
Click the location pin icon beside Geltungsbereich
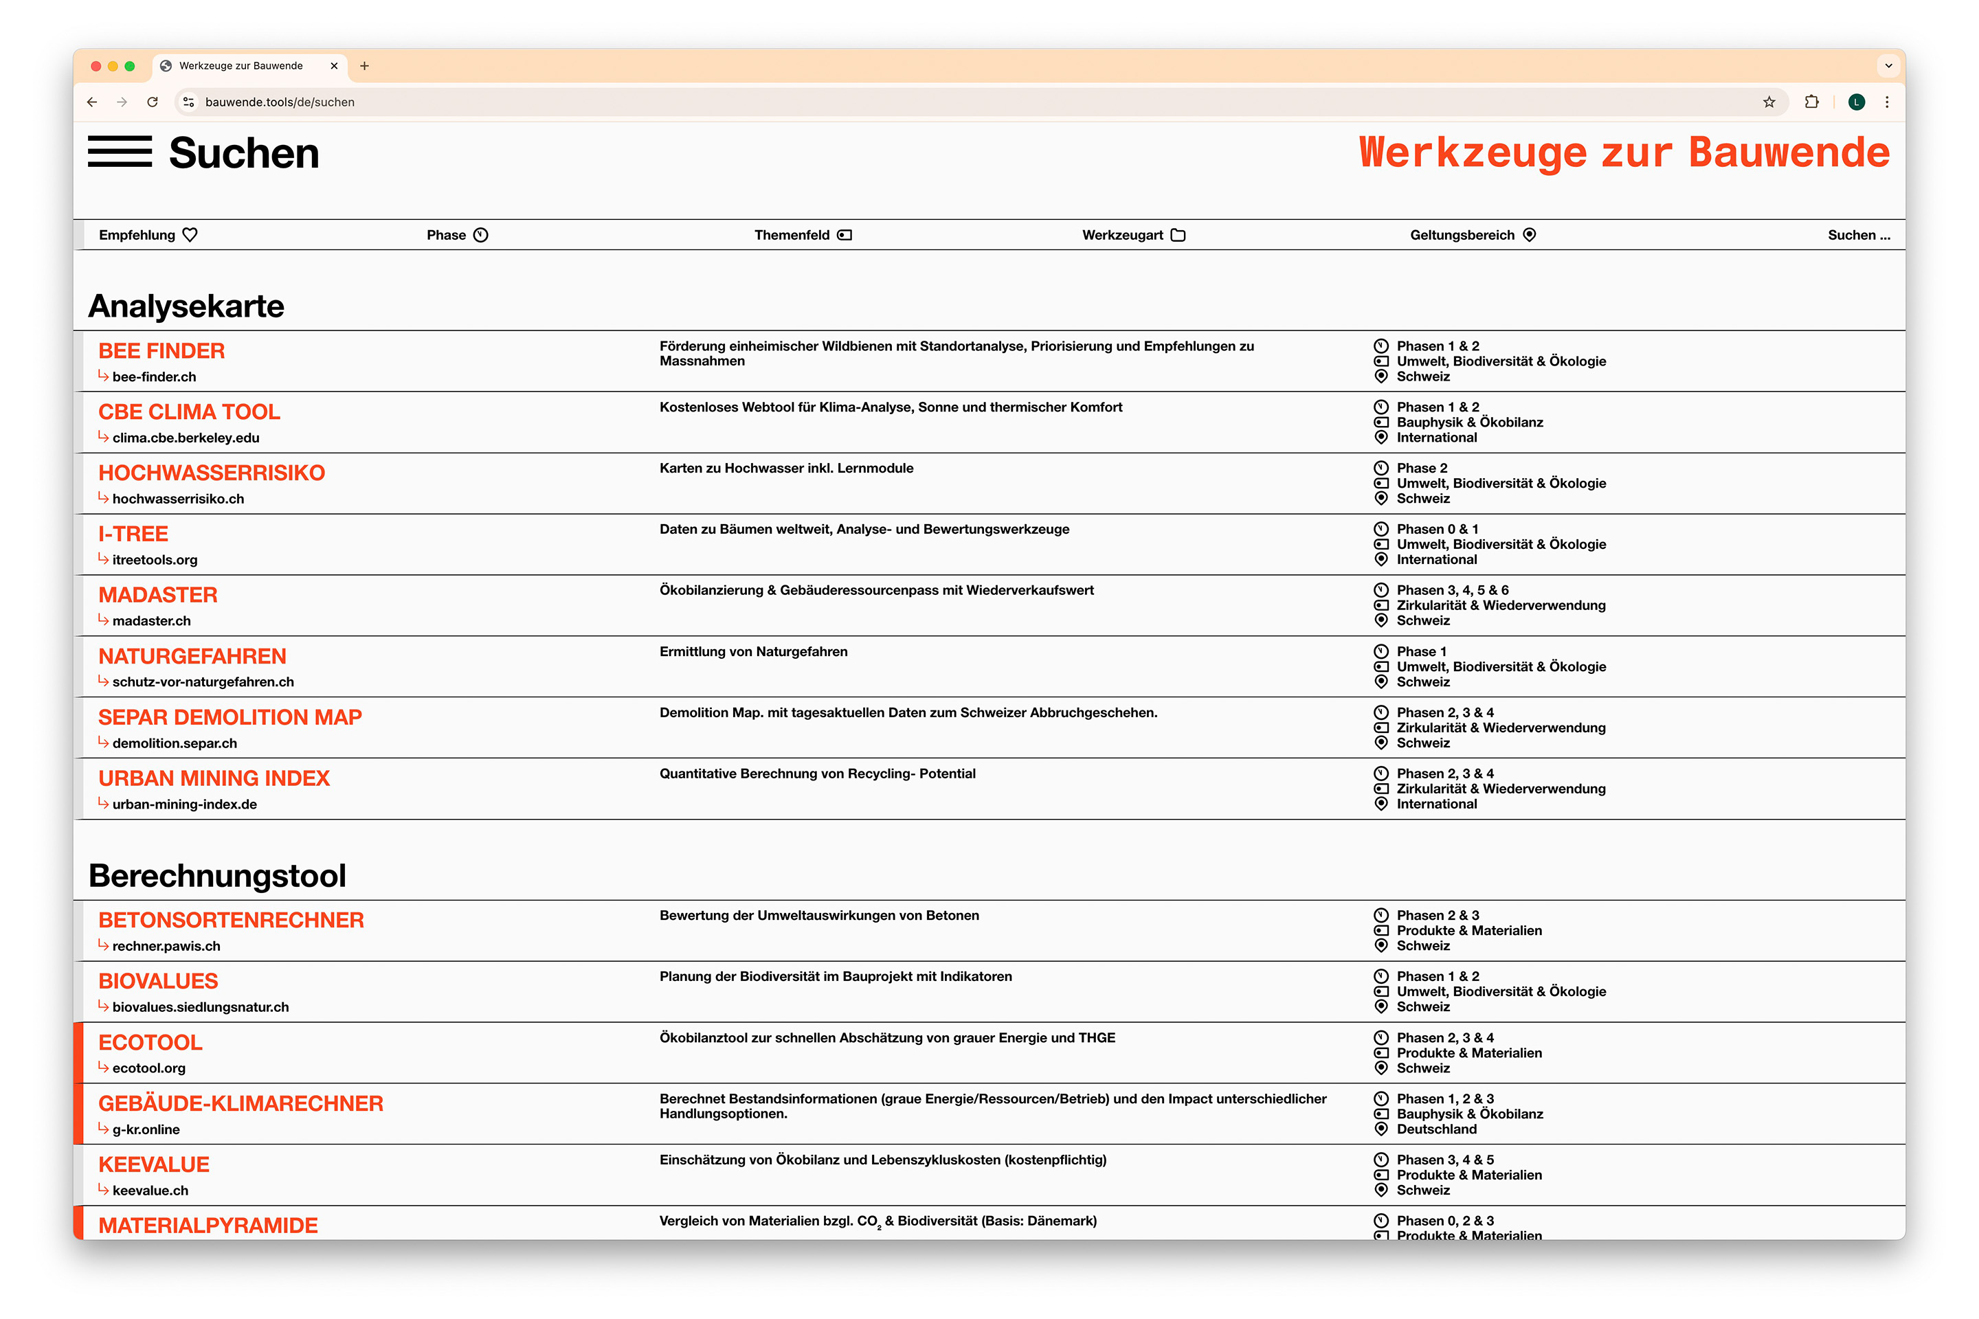point(1530,236)
